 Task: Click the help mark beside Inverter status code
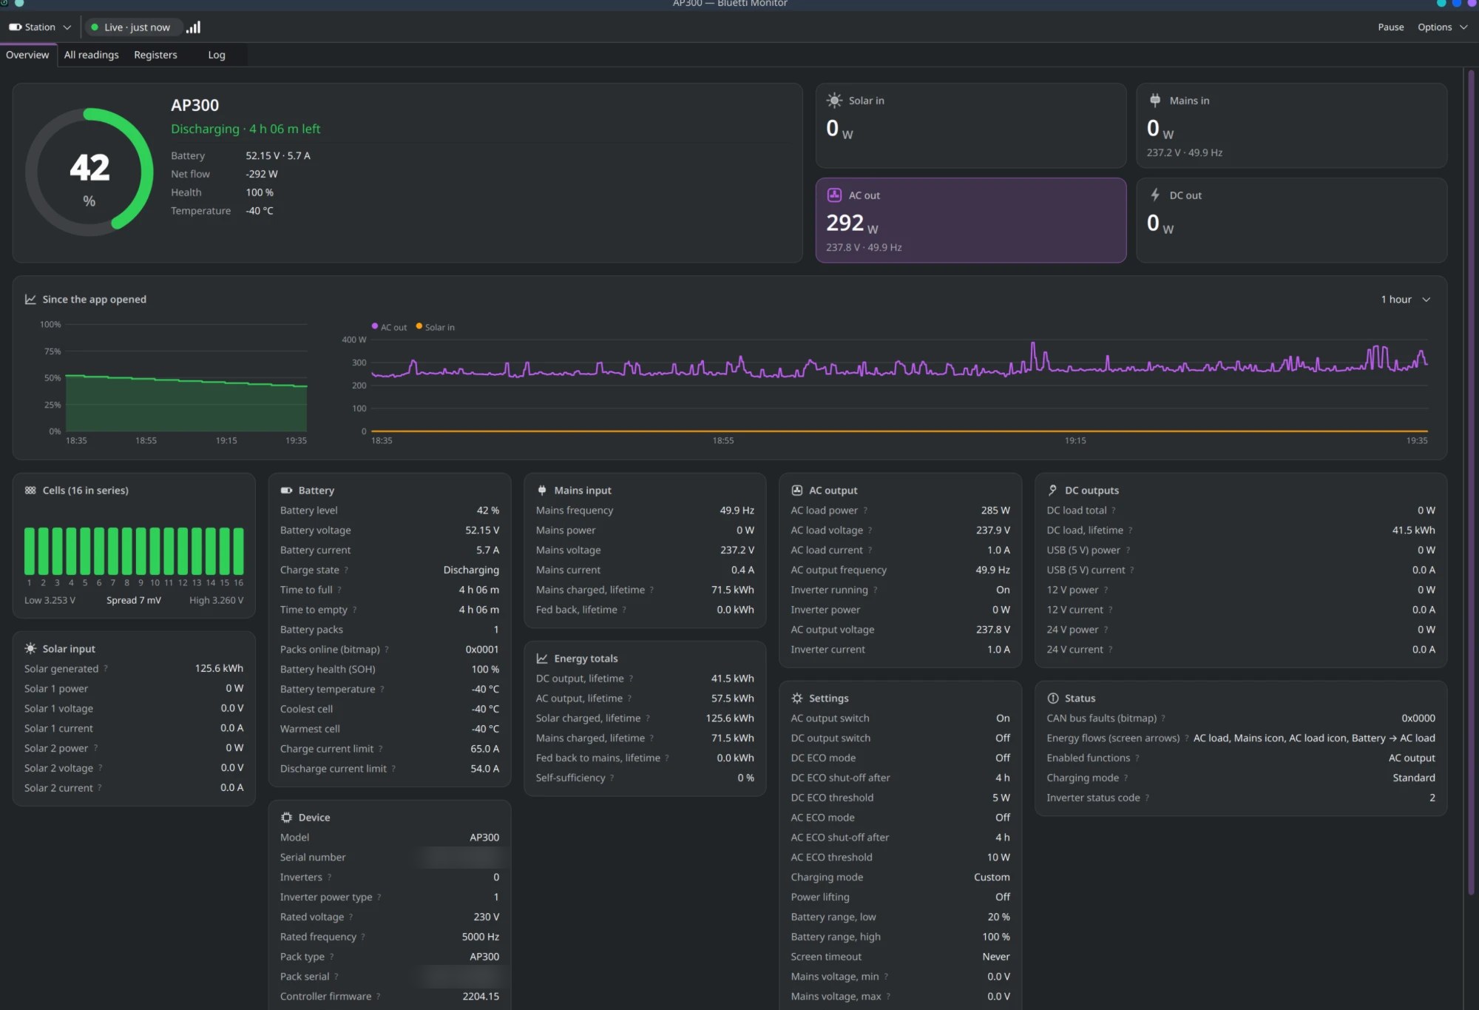click(1147, 798)
